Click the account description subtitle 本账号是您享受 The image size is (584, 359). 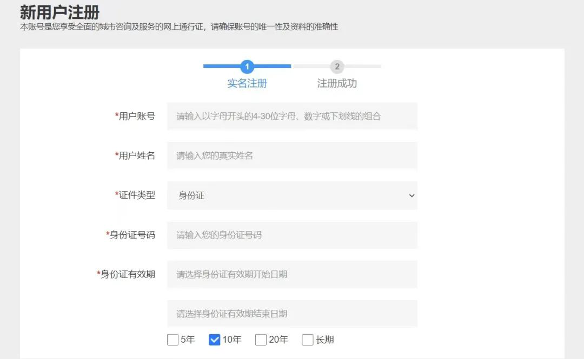[179, 27]
